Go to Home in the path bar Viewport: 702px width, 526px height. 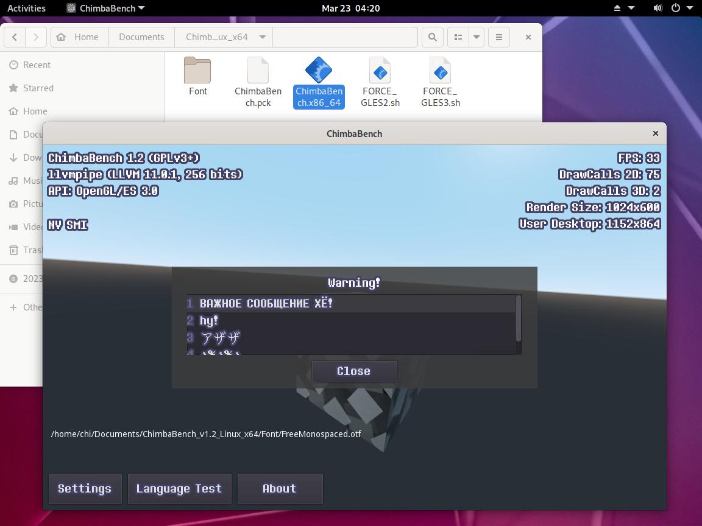pos(80,37)
